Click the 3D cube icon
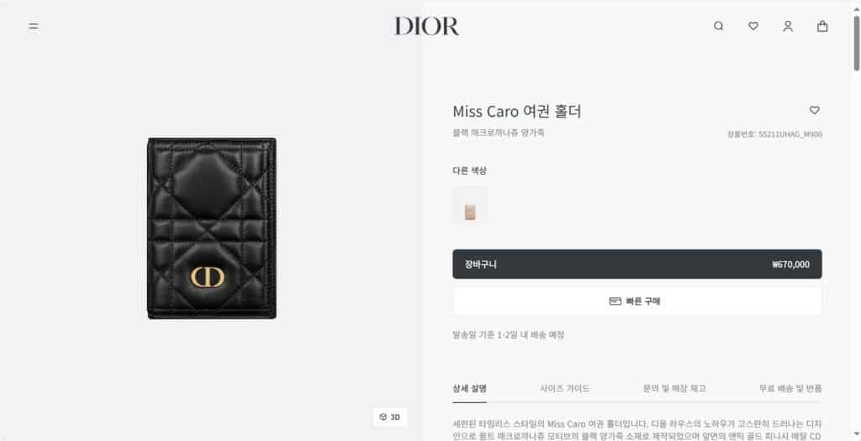 point(383,417)
